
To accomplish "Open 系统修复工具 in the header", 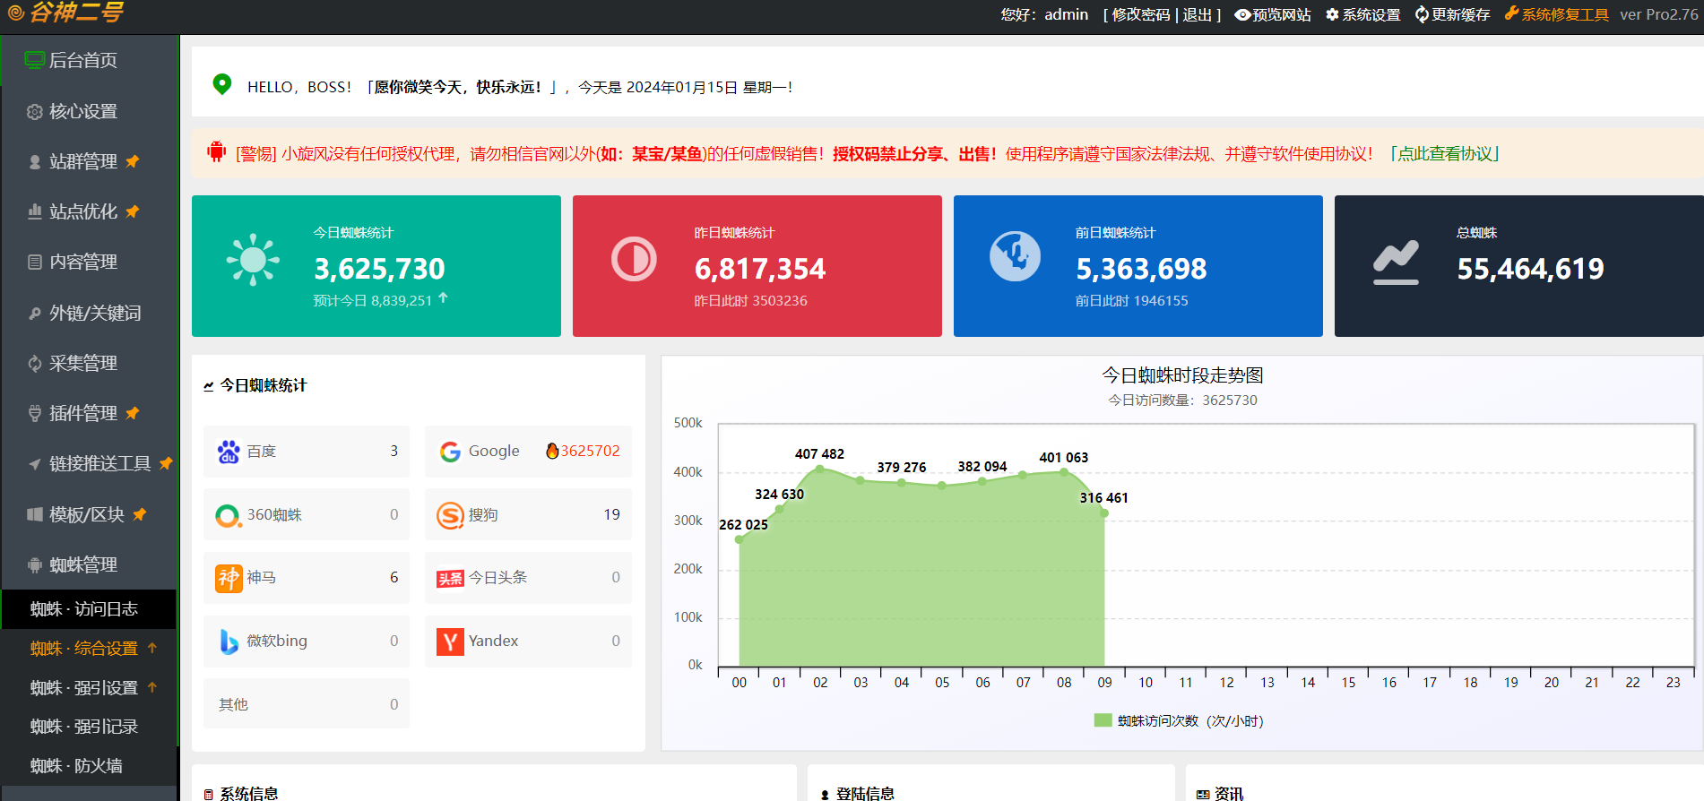I will click(1556, 15).
